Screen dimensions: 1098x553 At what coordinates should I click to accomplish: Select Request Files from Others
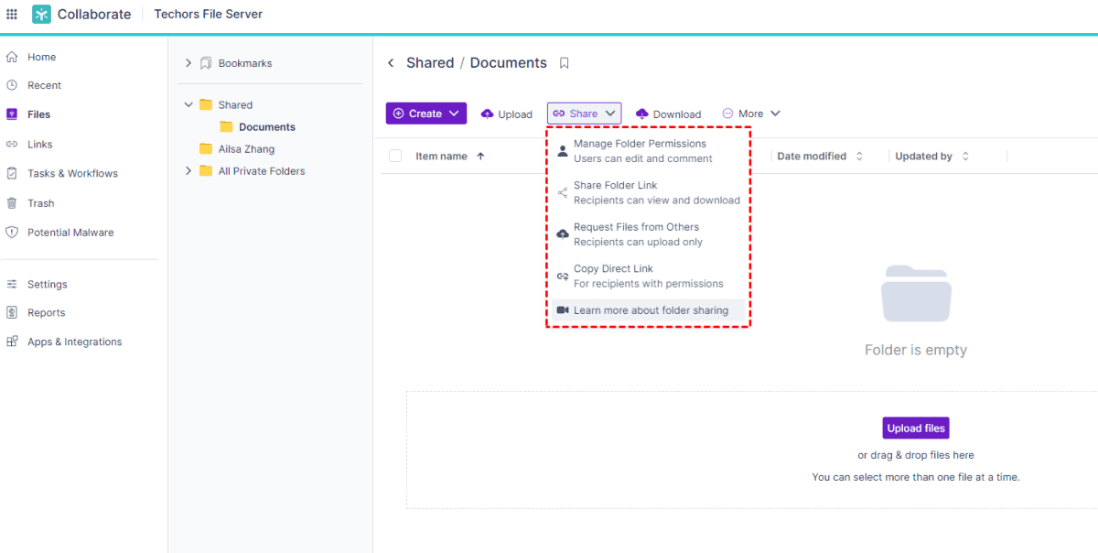tap(648, 234)
